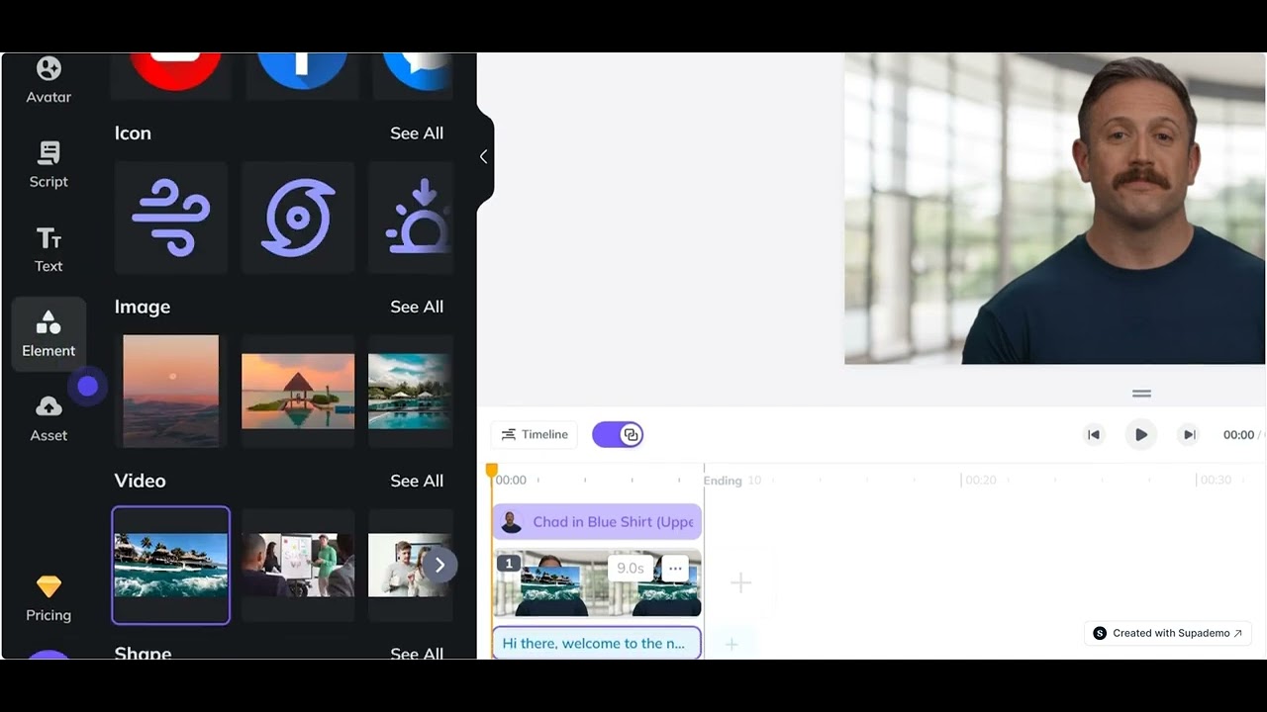Add the pink sunset sea image
Screen dimensions: 1267x712
(x=171, y=391)
